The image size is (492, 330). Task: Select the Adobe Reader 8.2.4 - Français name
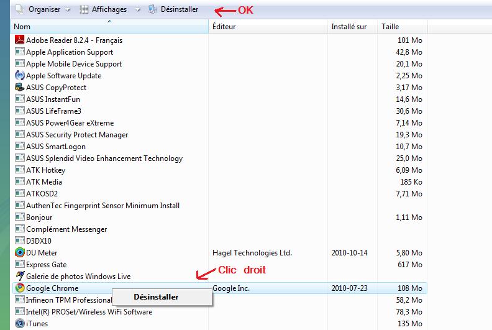(x=74, y=40)
